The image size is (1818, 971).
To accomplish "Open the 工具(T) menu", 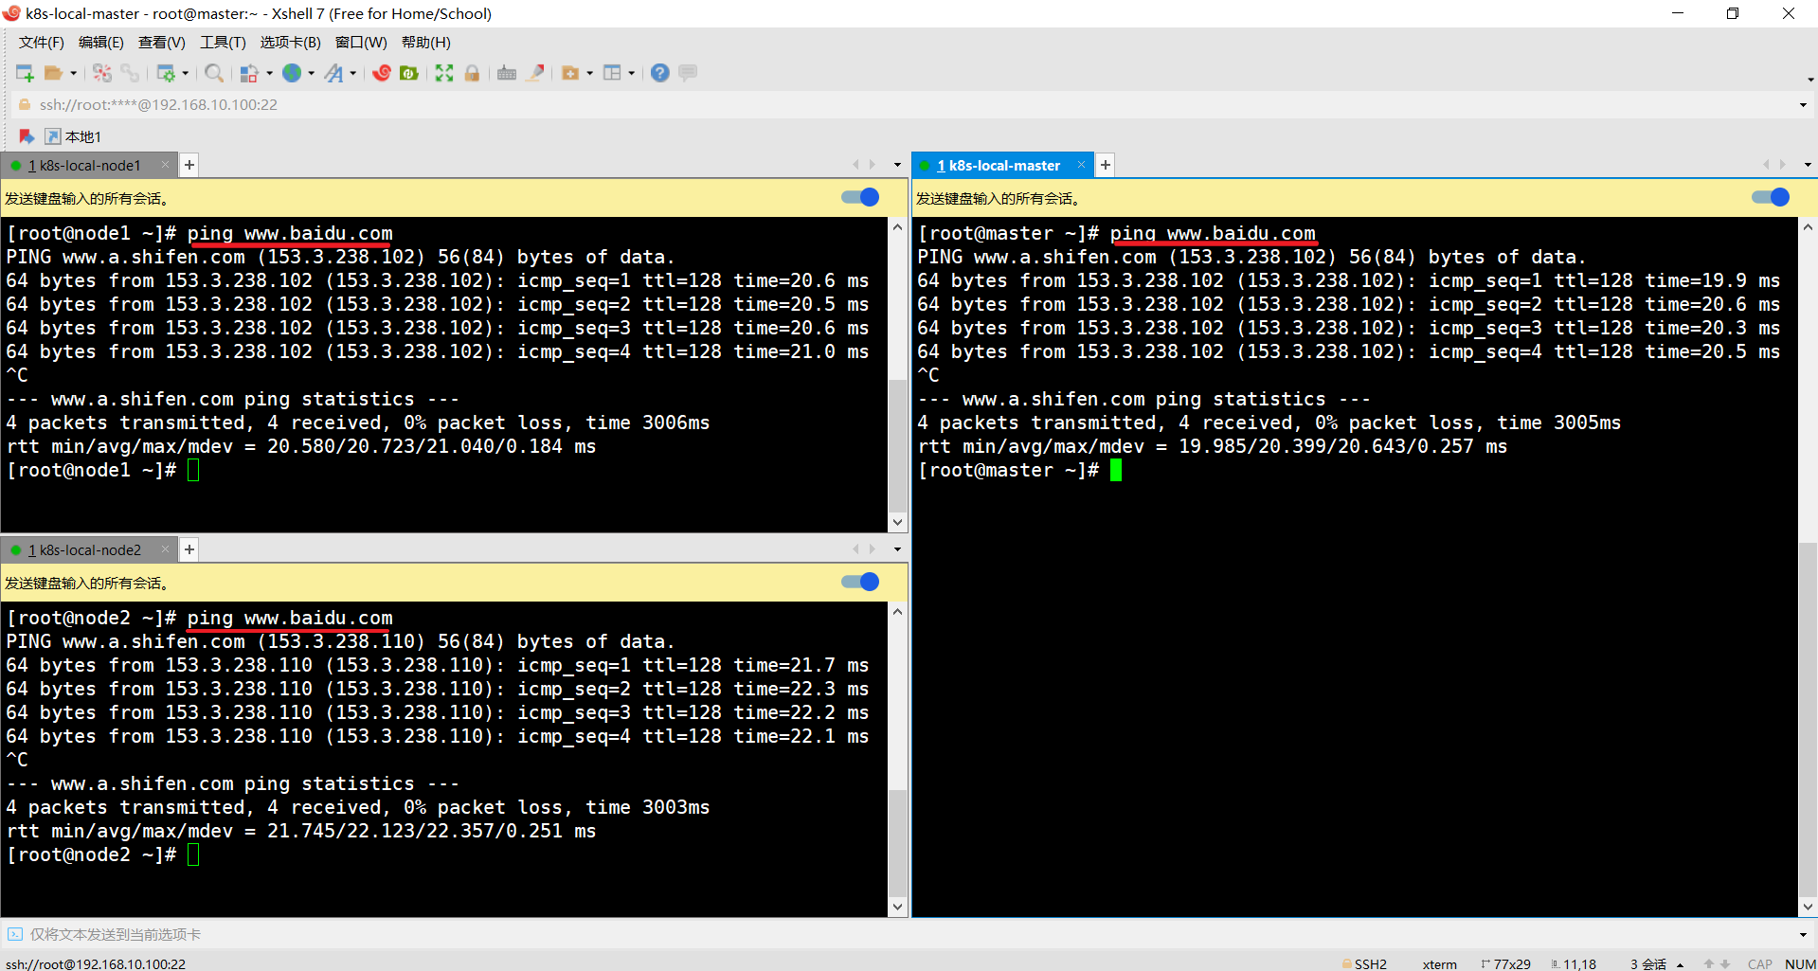I will [x=223, y=43].
